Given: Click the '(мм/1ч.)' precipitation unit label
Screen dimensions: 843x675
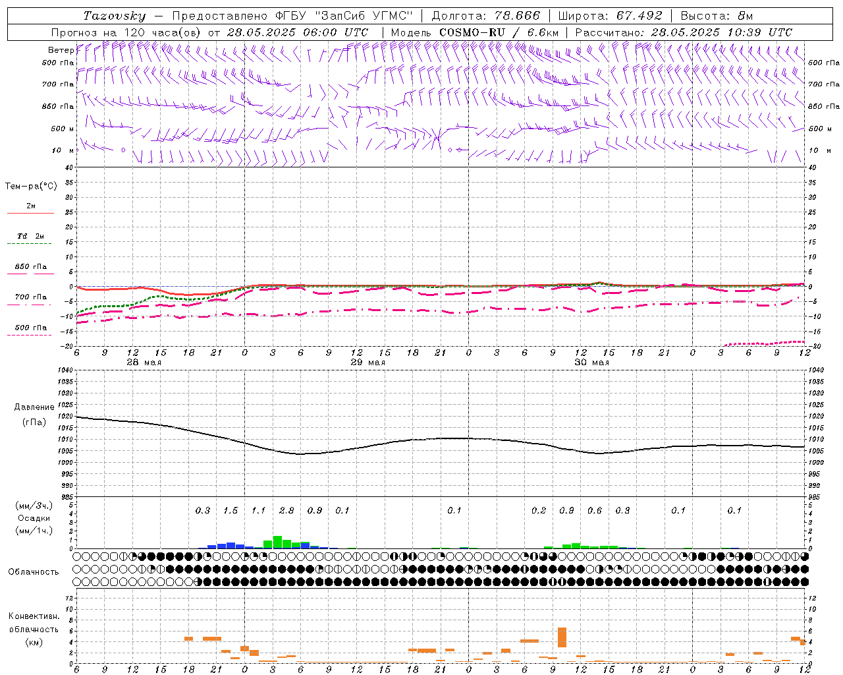Looking at the screenshot, I should (34, 531).
